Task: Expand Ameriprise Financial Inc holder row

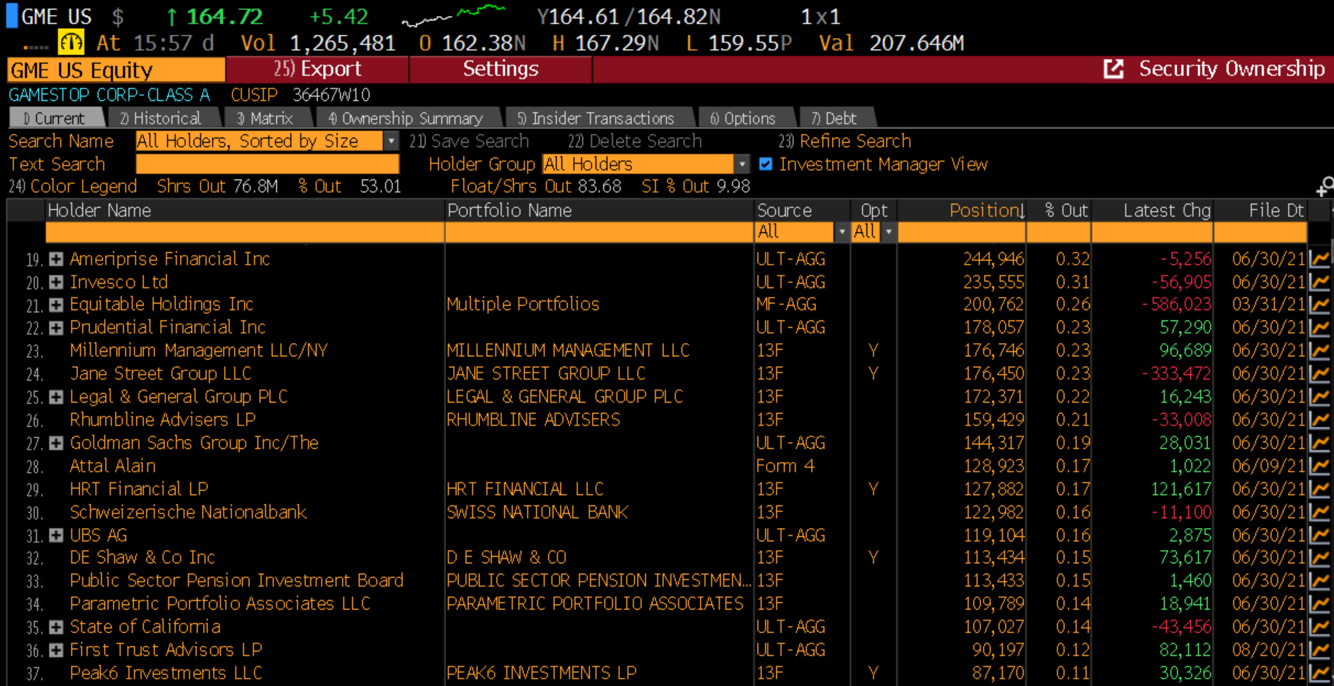Action: [56, 259]
